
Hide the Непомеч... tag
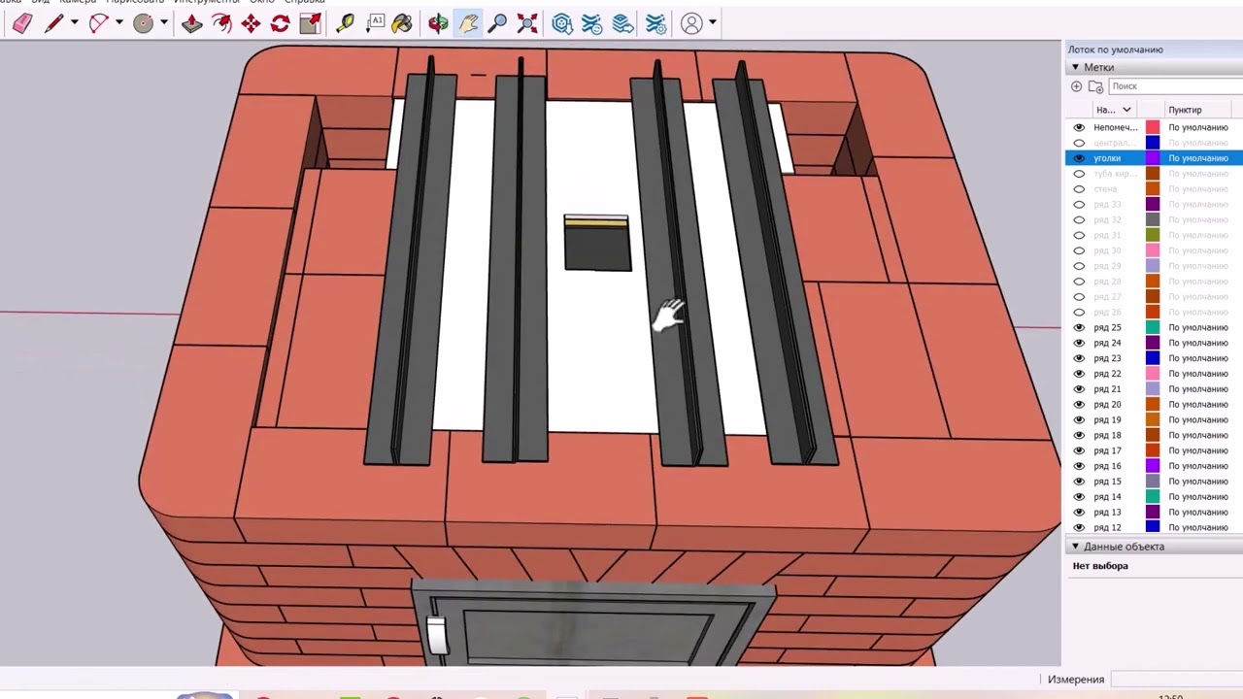click(x=1079, y=127)
